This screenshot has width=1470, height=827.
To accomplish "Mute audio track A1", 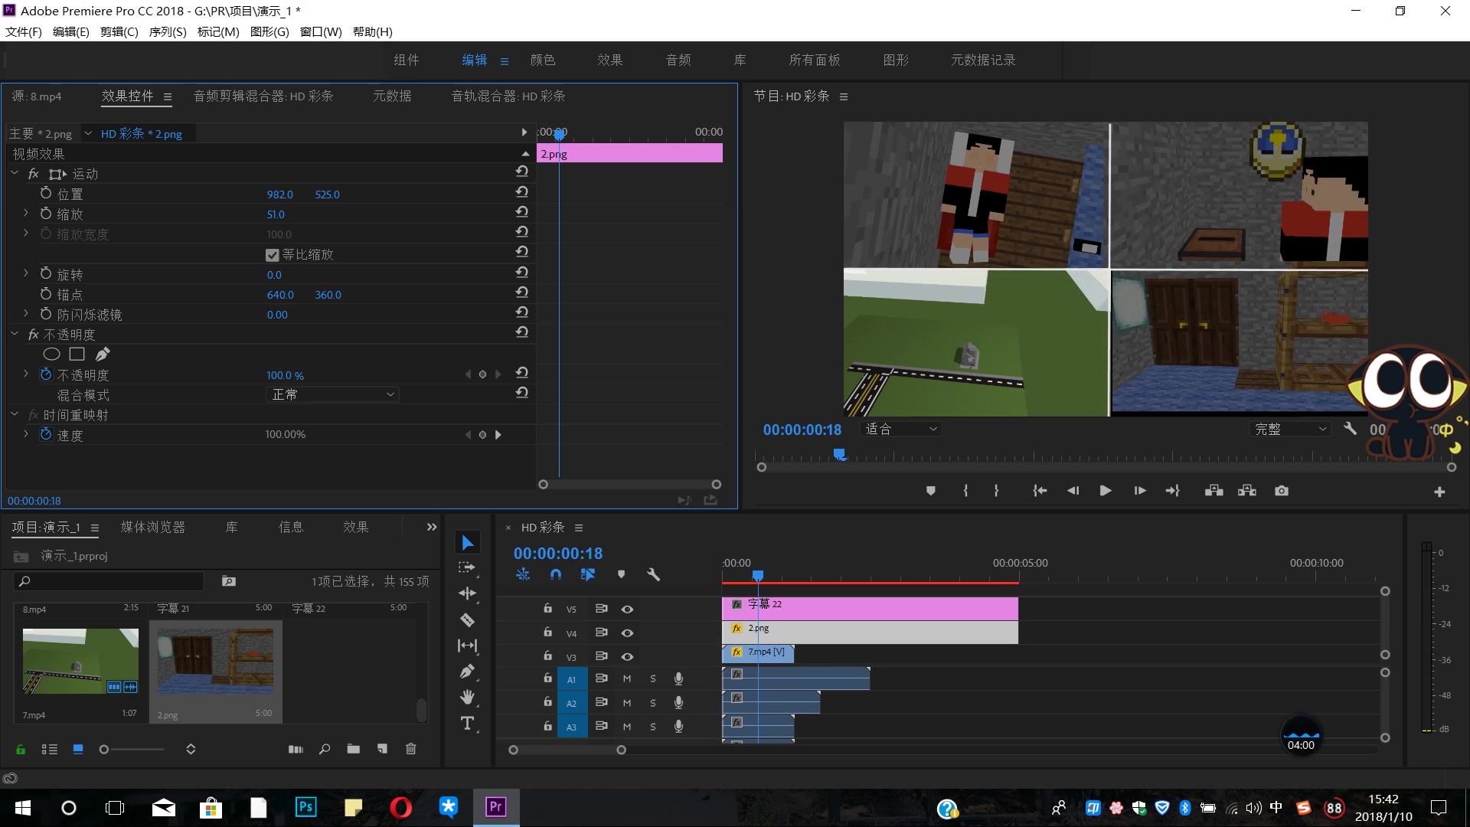I will [626, 678].
